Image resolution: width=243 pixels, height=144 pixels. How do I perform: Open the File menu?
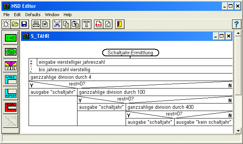tap(6, 15)
